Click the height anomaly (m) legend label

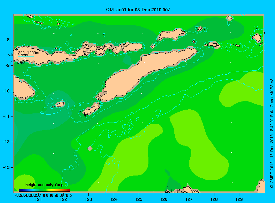(44, 185)
